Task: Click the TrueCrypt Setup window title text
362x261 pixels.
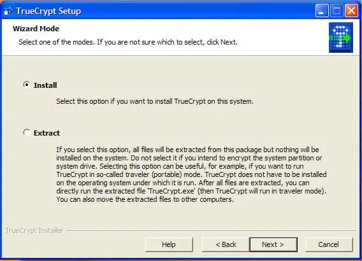Action: click(x=48, y=11)
